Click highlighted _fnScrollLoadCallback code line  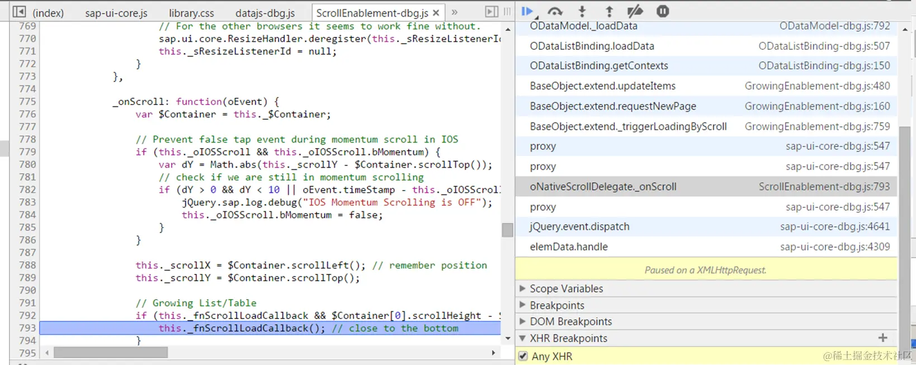coord(270,328)
